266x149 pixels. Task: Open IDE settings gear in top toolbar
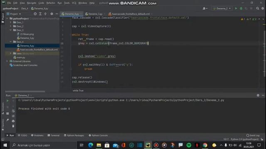[263, 8]
